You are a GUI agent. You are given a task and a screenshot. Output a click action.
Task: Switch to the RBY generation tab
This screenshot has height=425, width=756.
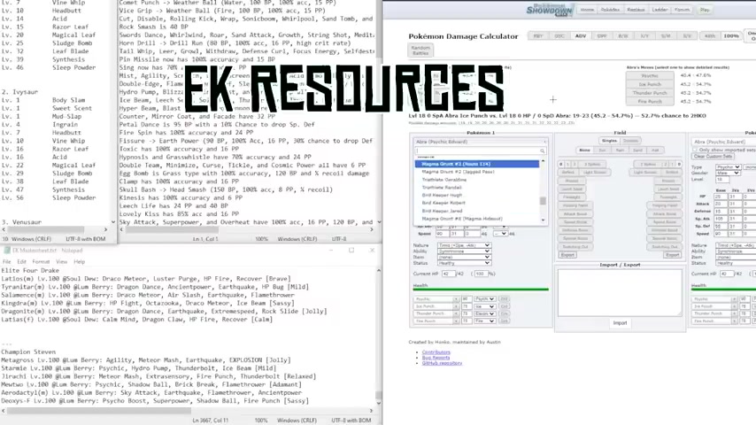click(x=538, y=36)
